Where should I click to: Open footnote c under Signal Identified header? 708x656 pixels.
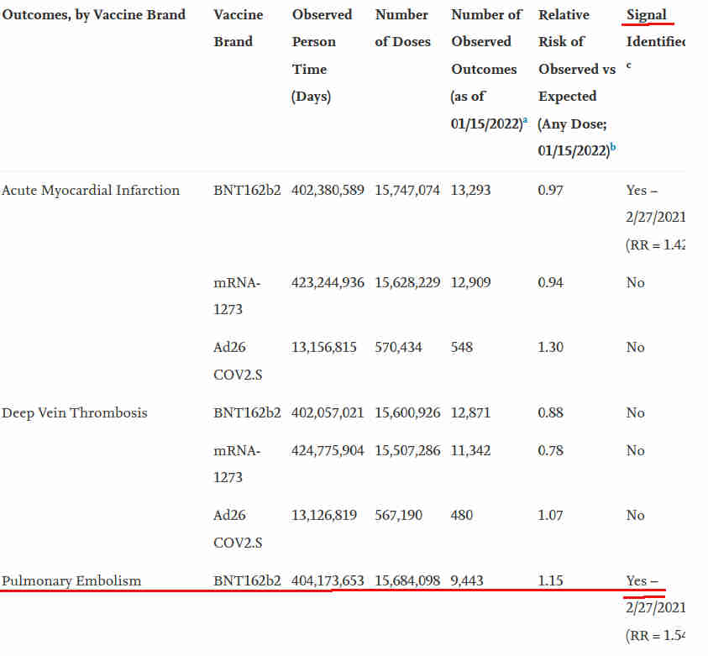click(x=628, y=66)
